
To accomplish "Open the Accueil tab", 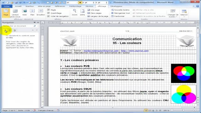I will pos(18,6).
